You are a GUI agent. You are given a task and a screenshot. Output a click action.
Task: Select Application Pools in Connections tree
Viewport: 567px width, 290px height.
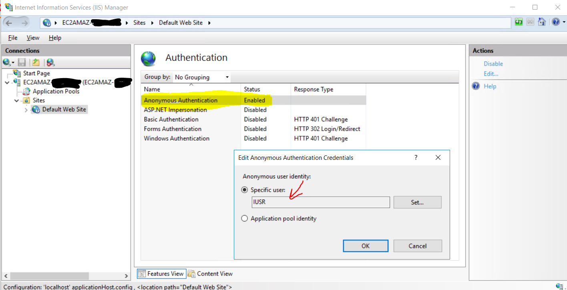(56, 91)
